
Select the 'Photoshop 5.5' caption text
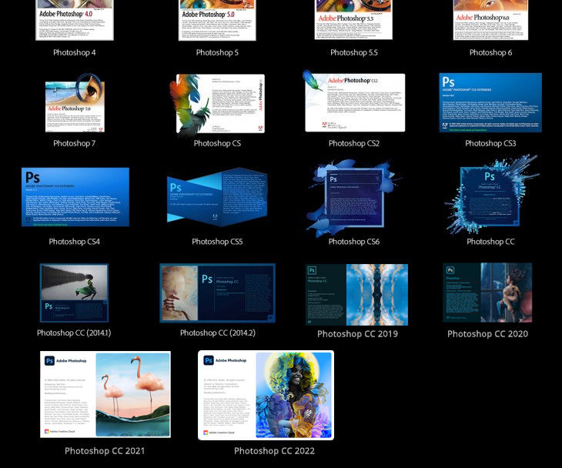(x=354, y=52)
